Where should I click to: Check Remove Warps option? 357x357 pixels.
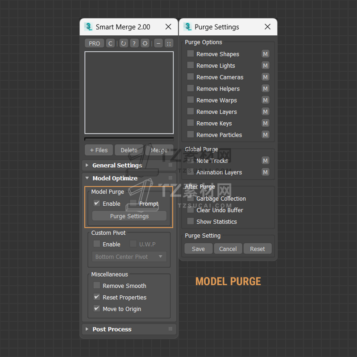coord(191,100)
